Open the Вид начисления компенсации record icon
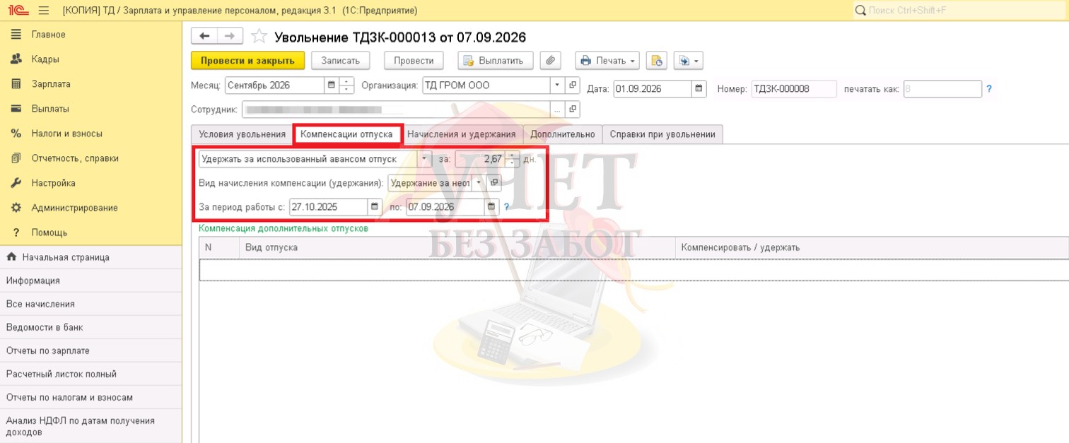Viewport: 1069px width, 443px height. (494, 182)
